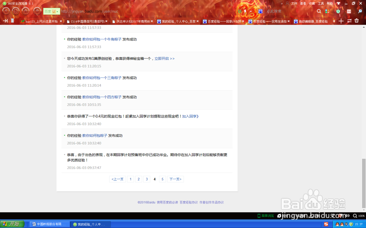Go to previous page via <上一页
Viewport: 366px width, 228px height.
[117, 179]
